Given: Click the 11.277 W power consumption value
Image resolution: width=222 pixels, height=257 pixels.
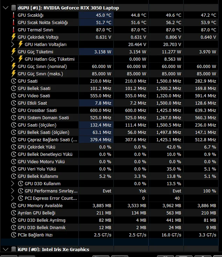Looking at the screenshot, I should point(172,52).
